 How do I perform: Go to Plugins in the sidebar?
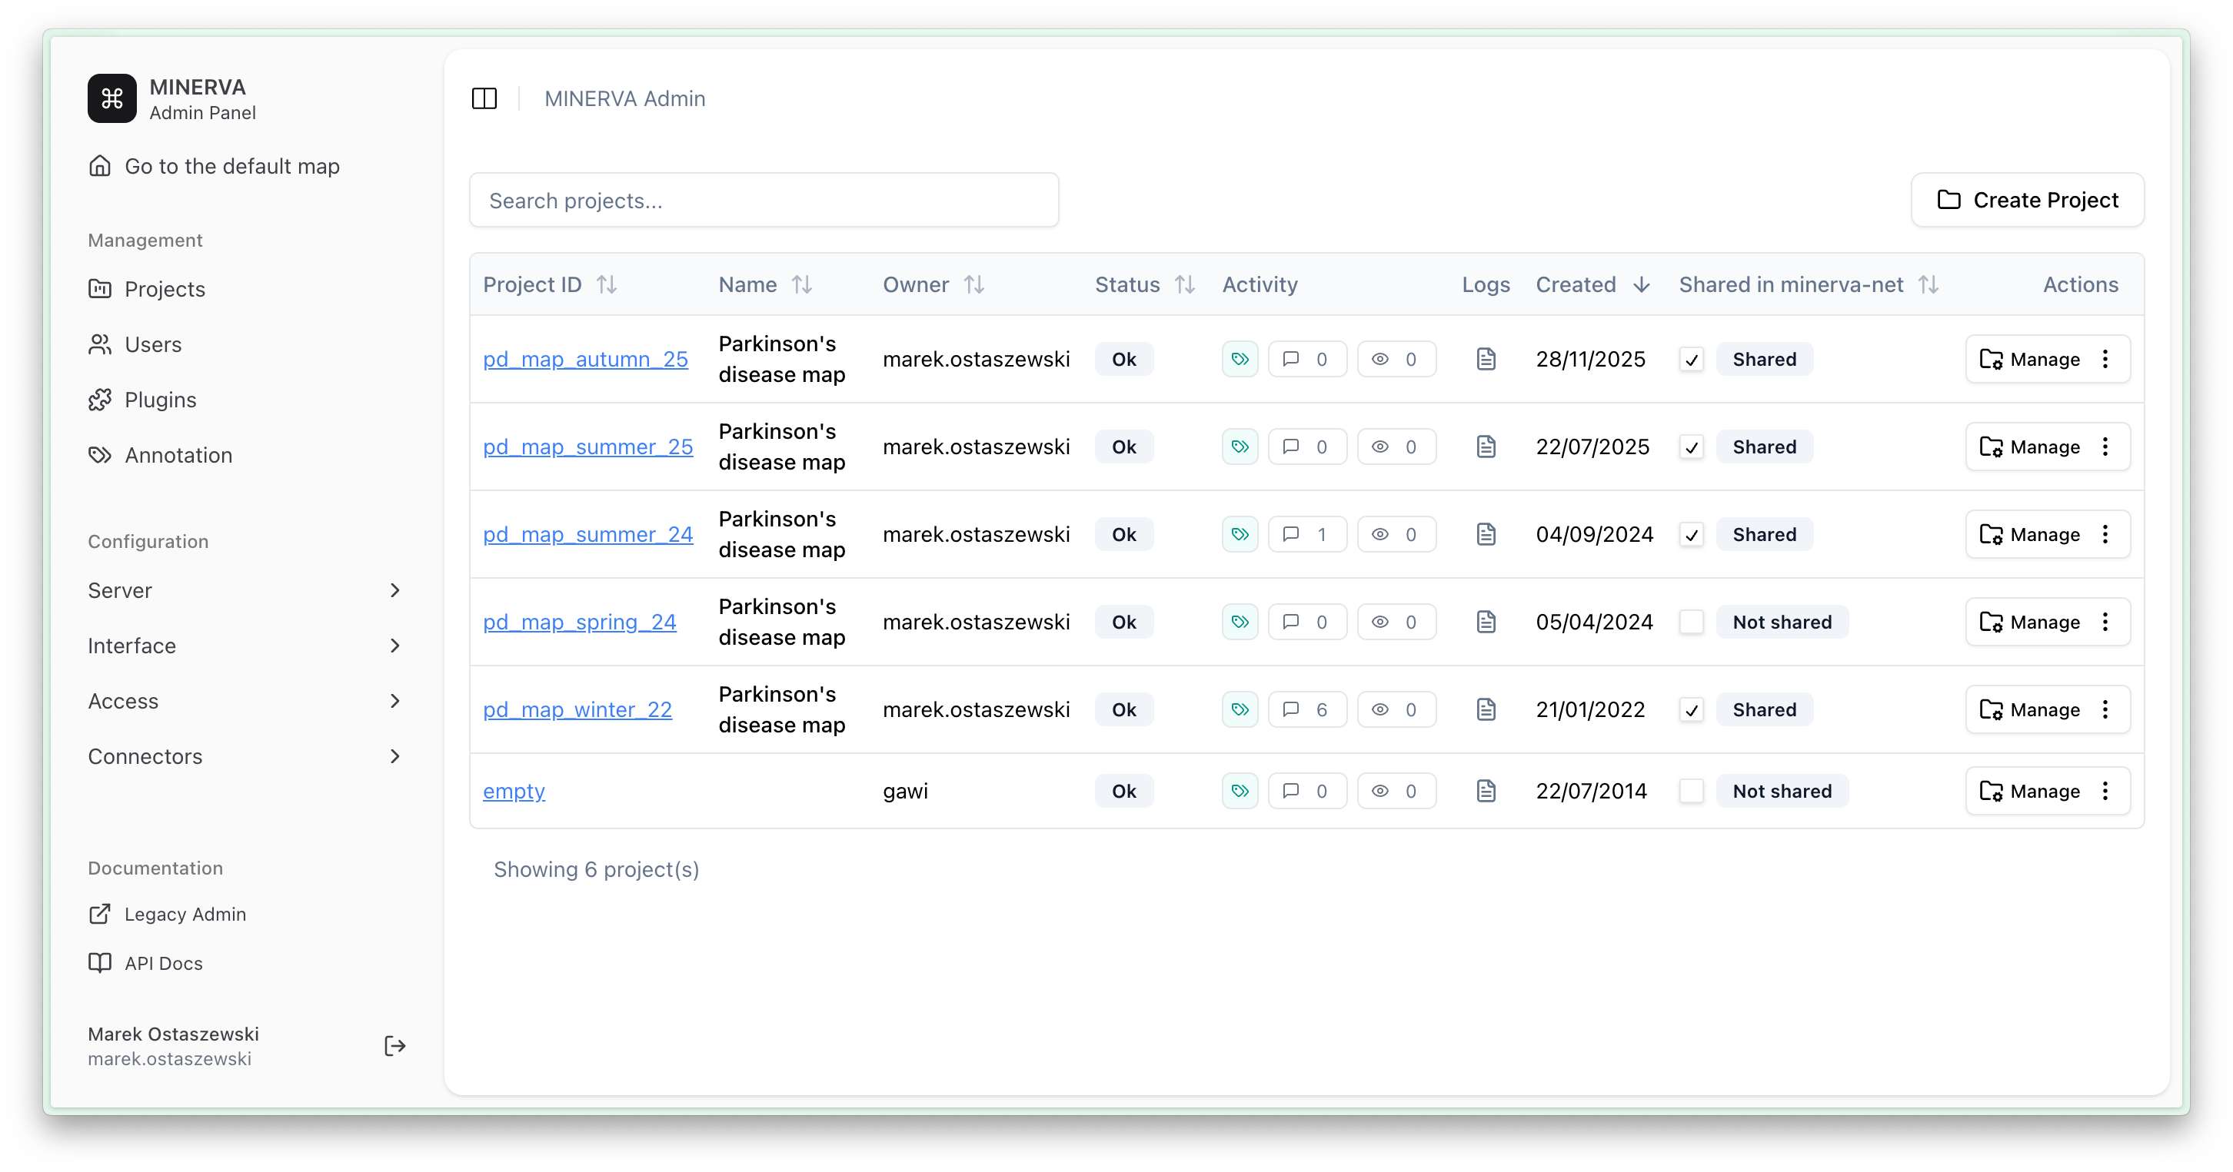[x=161, y=400]
